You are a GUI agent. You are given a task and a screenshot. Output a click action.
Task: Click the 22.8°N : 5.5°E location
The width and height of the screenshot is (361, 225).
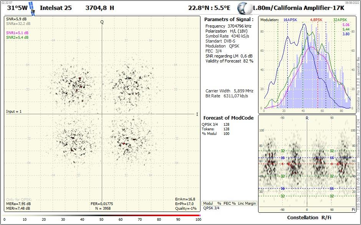(209, 8)
